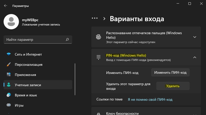Maximize the Параметры window
Viewport: 206px width, 115px height.
pos(190,4)
